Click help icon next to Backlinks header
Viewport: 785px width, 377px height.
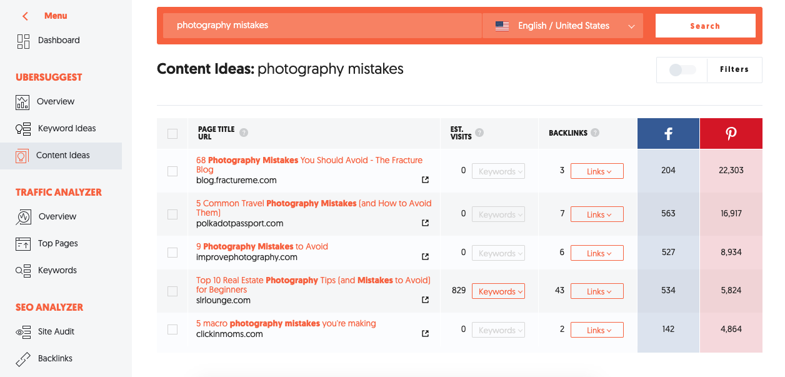point(595,133)
